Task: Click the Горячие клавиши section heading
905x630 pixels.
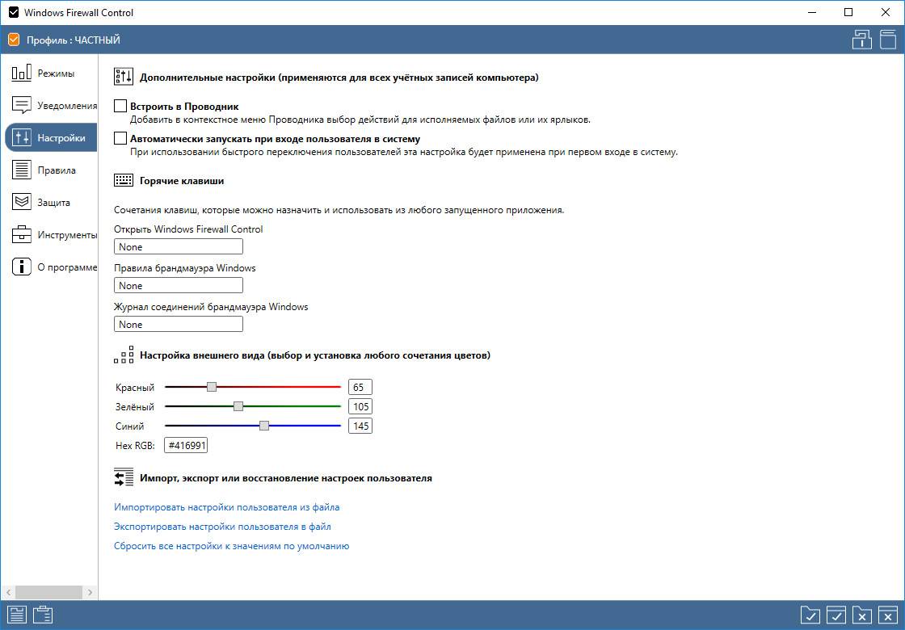Action: point(182,181)
